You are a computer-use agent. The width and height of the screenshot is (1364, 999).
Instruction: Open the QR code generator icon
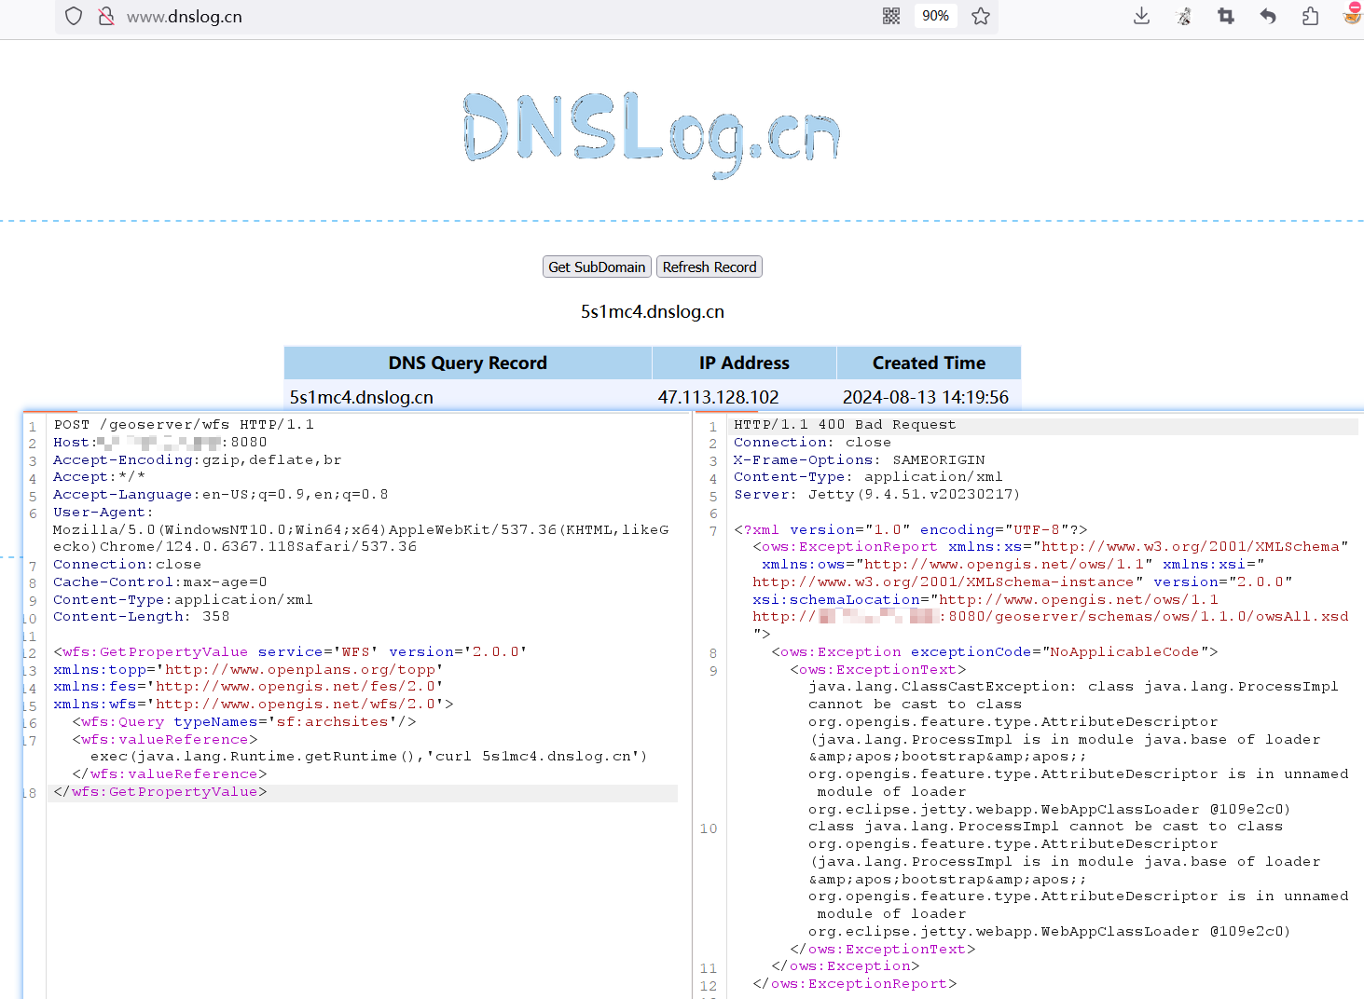click(x=891, y=16)
